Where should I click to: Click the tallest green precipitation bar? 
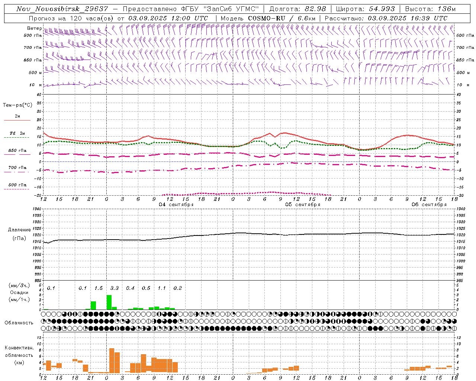(x=109, y=302)
